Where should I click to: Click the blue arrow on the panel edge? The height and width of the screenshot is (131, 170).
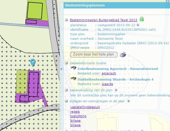click(x=62, y=69)
